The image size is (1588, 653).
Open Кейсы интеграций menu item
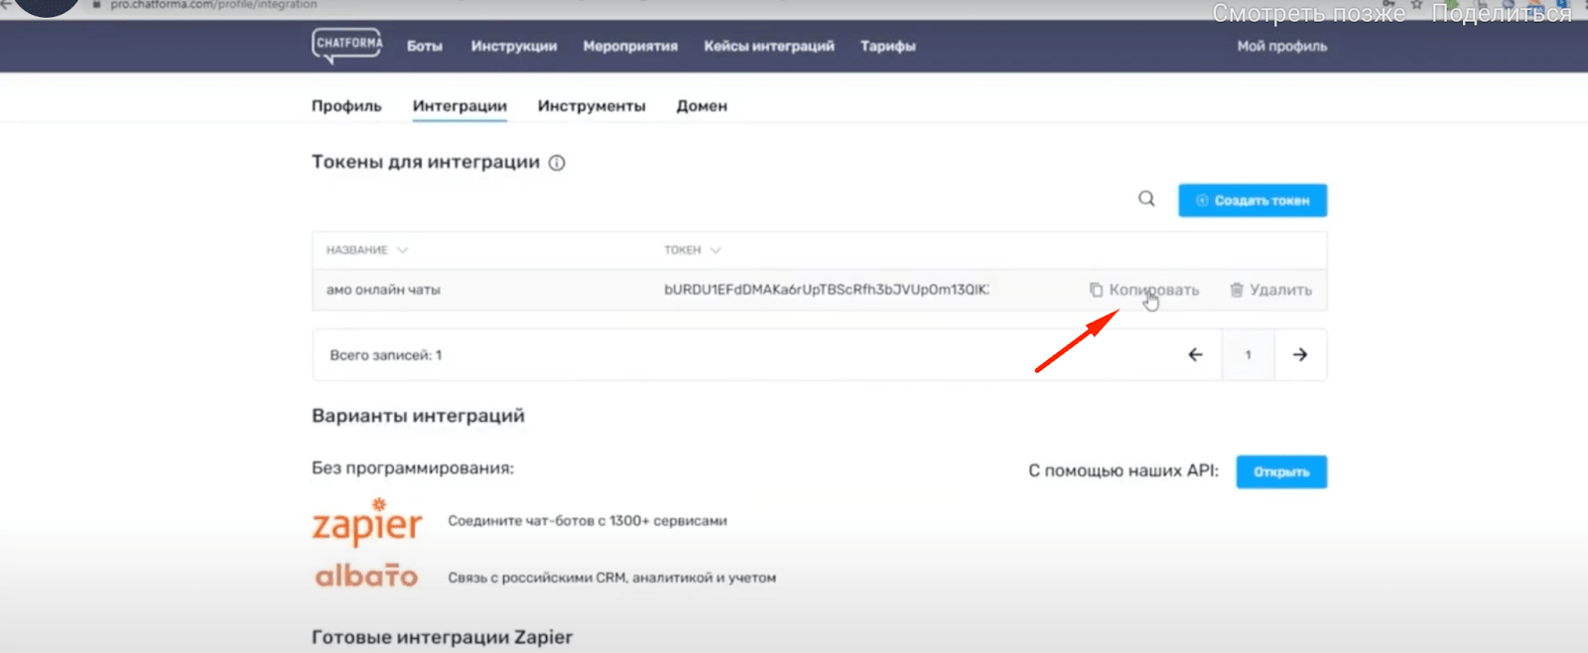click(769, 46)
